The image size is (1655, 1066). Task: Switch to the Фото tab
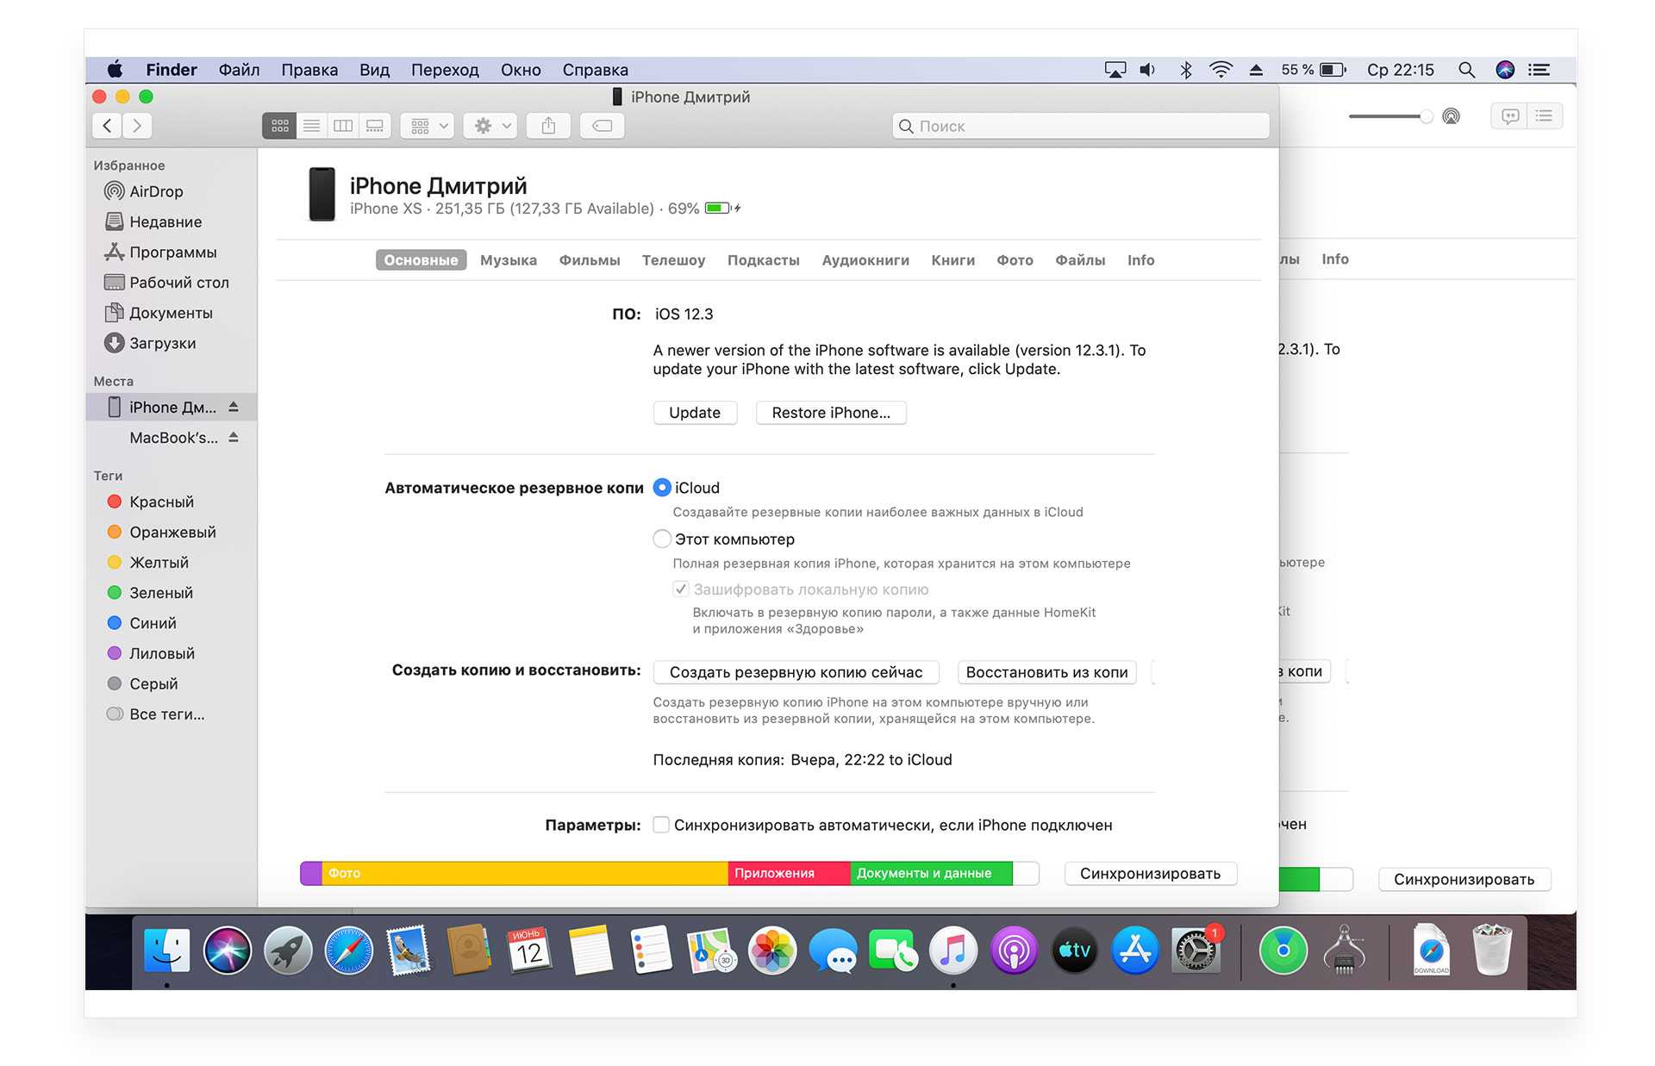[1015, 260]
